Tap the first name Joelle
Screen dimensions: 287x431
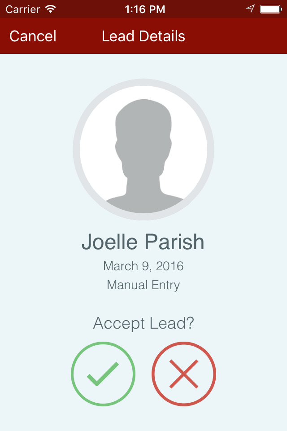(109, 242)
